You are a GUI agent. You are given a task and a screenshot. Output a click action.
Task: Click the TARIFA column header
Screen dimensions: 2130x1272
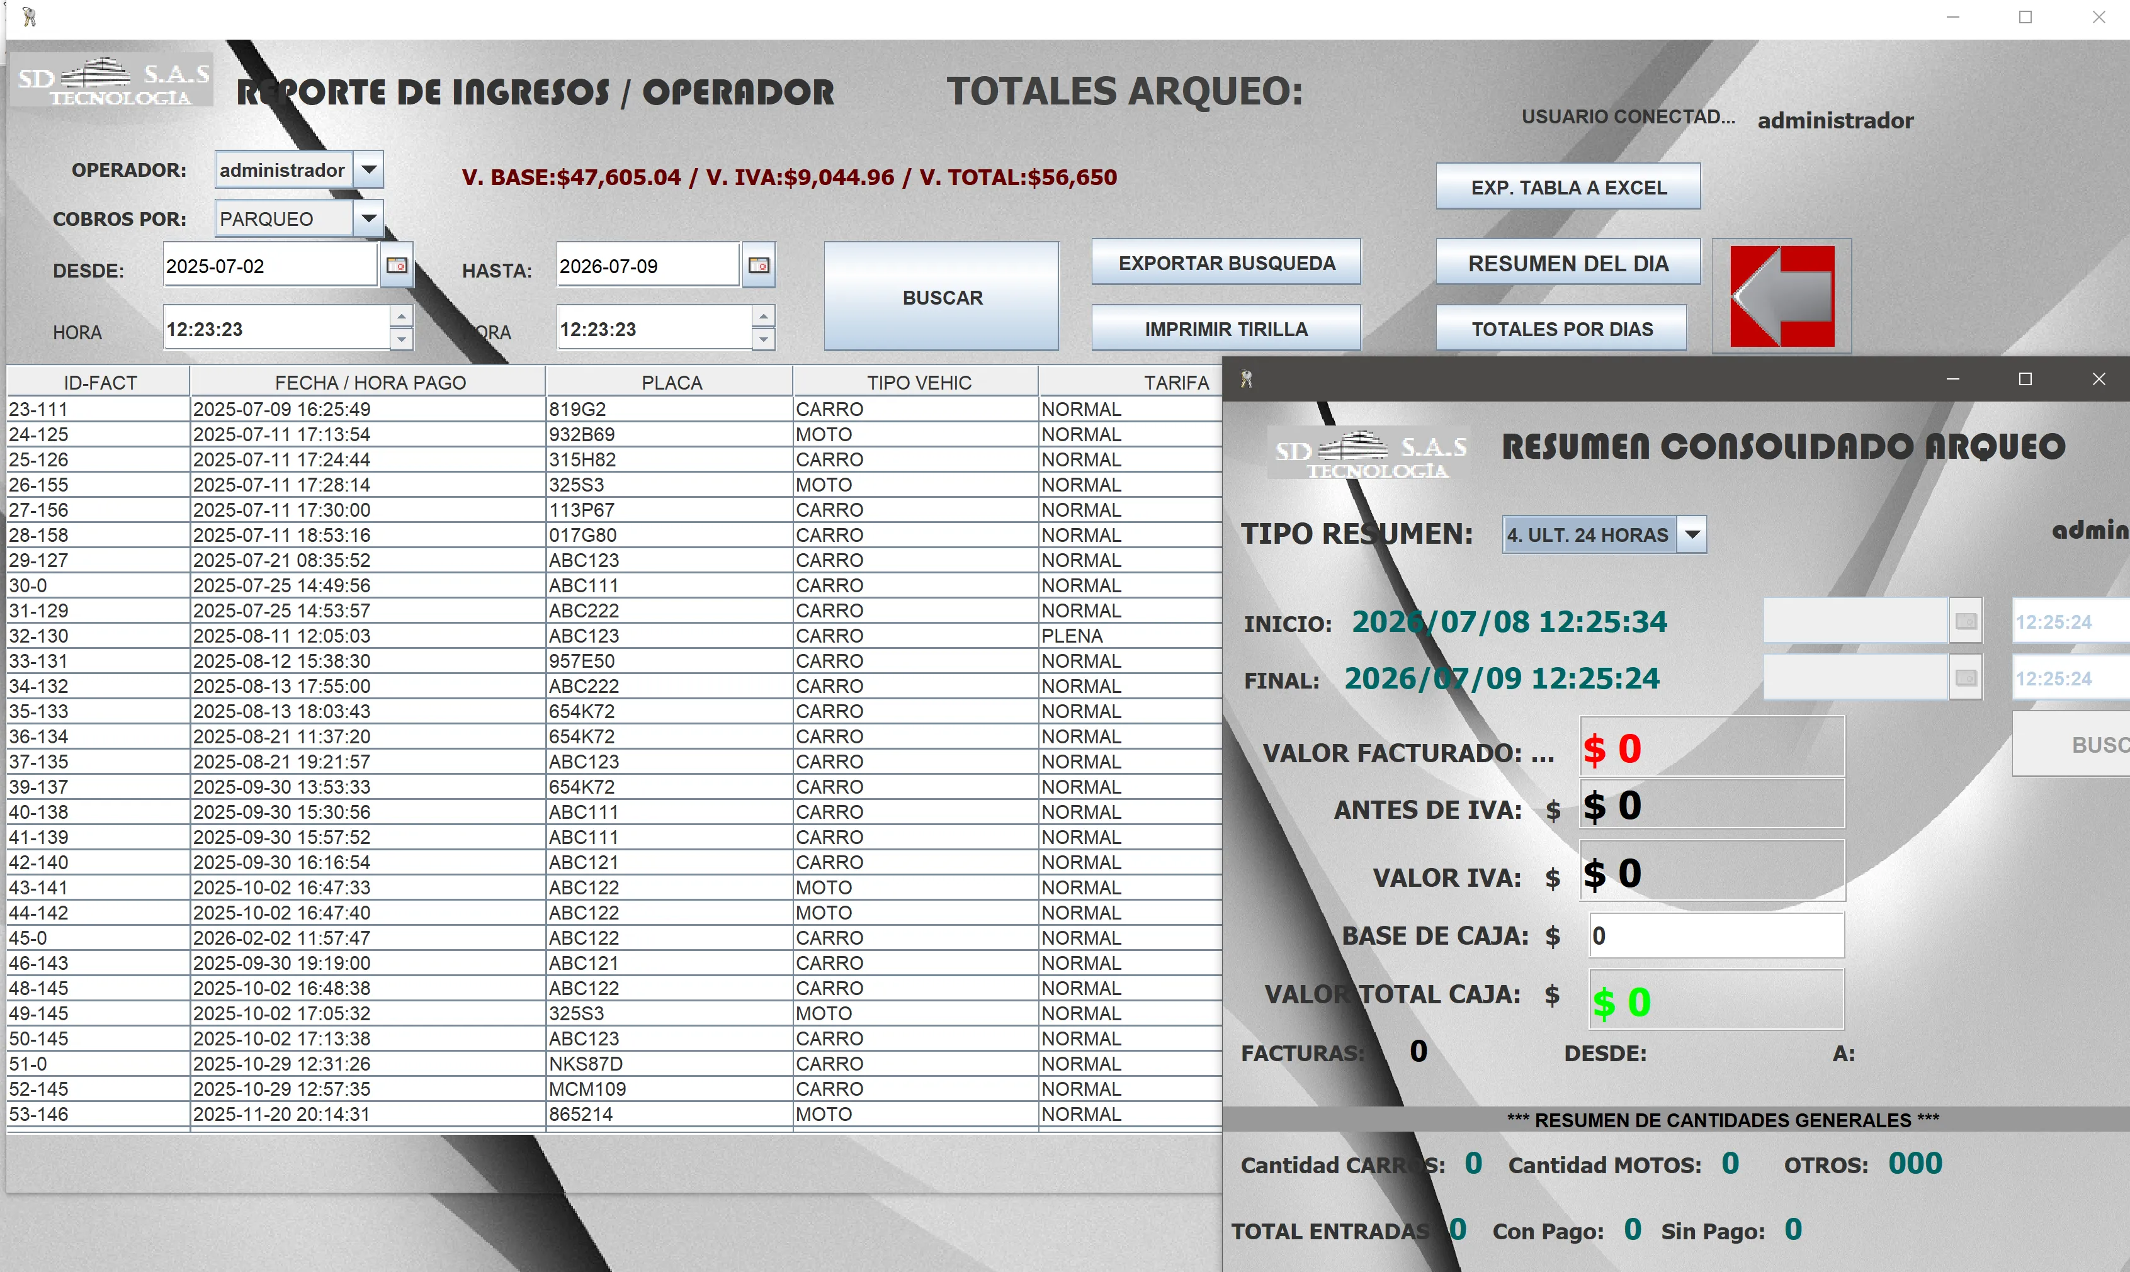(1132, 382)
